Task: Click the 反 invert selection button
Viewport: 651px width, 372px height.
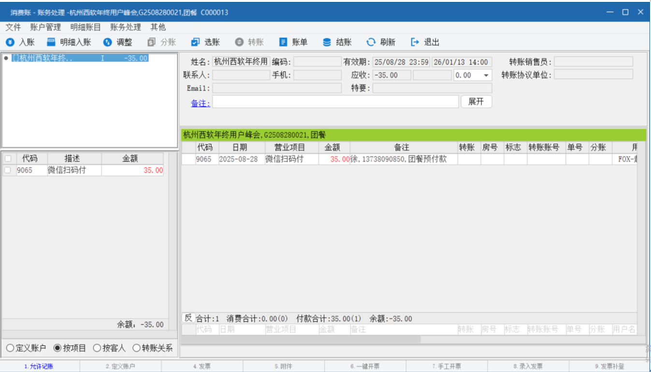Action: click(x=188, y=318)
